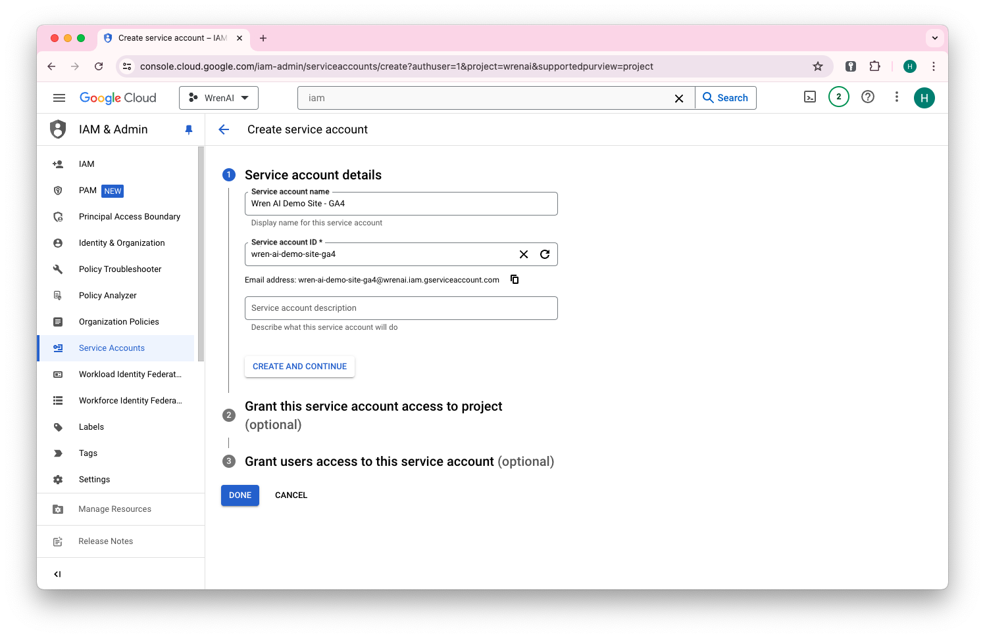Open Manage Resources link
Image resolution: width=985 pixels, height=638 pixels.
[x=120, y=509]
